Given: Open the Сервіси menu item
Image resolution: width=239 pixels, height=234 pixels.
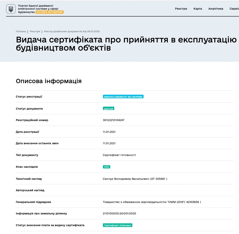Looking at the screenshot, I should click(234, 9).
